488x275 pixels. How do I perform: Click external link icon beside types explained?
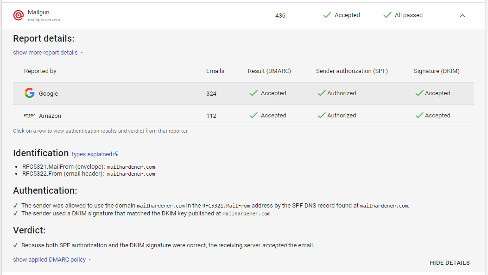click(x=116, y=154)
